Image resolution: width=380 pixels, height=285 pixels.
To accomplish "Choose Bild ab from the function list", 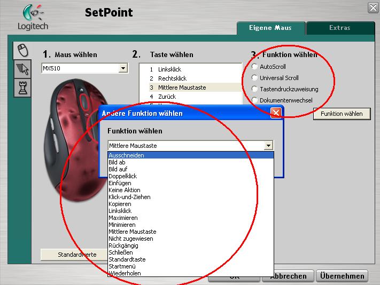I will pyautogui.click(x=191, y=162).
